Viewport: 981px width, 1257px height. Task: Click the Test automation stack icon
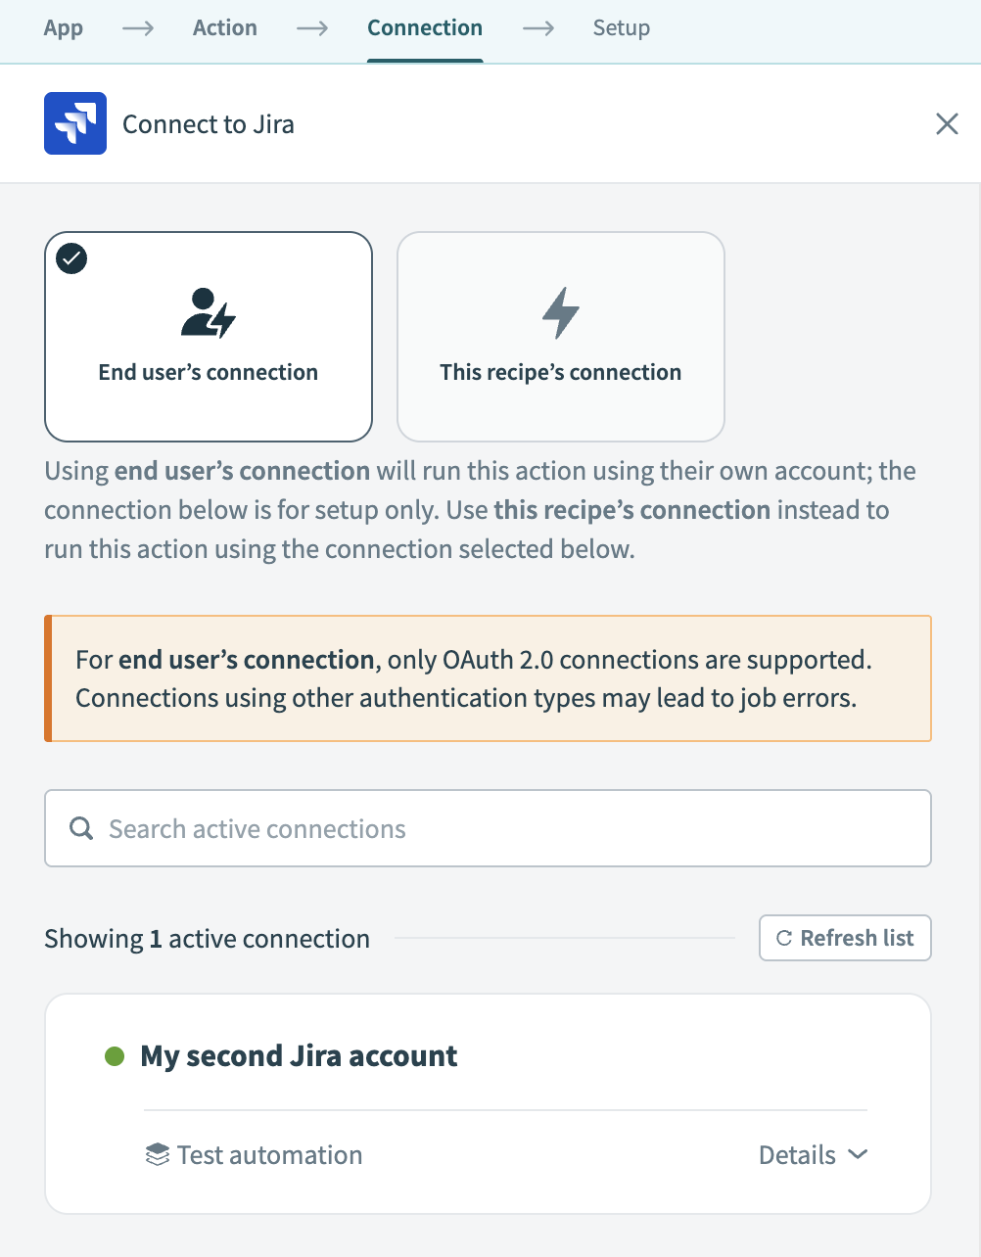[x=157, y=1155]
